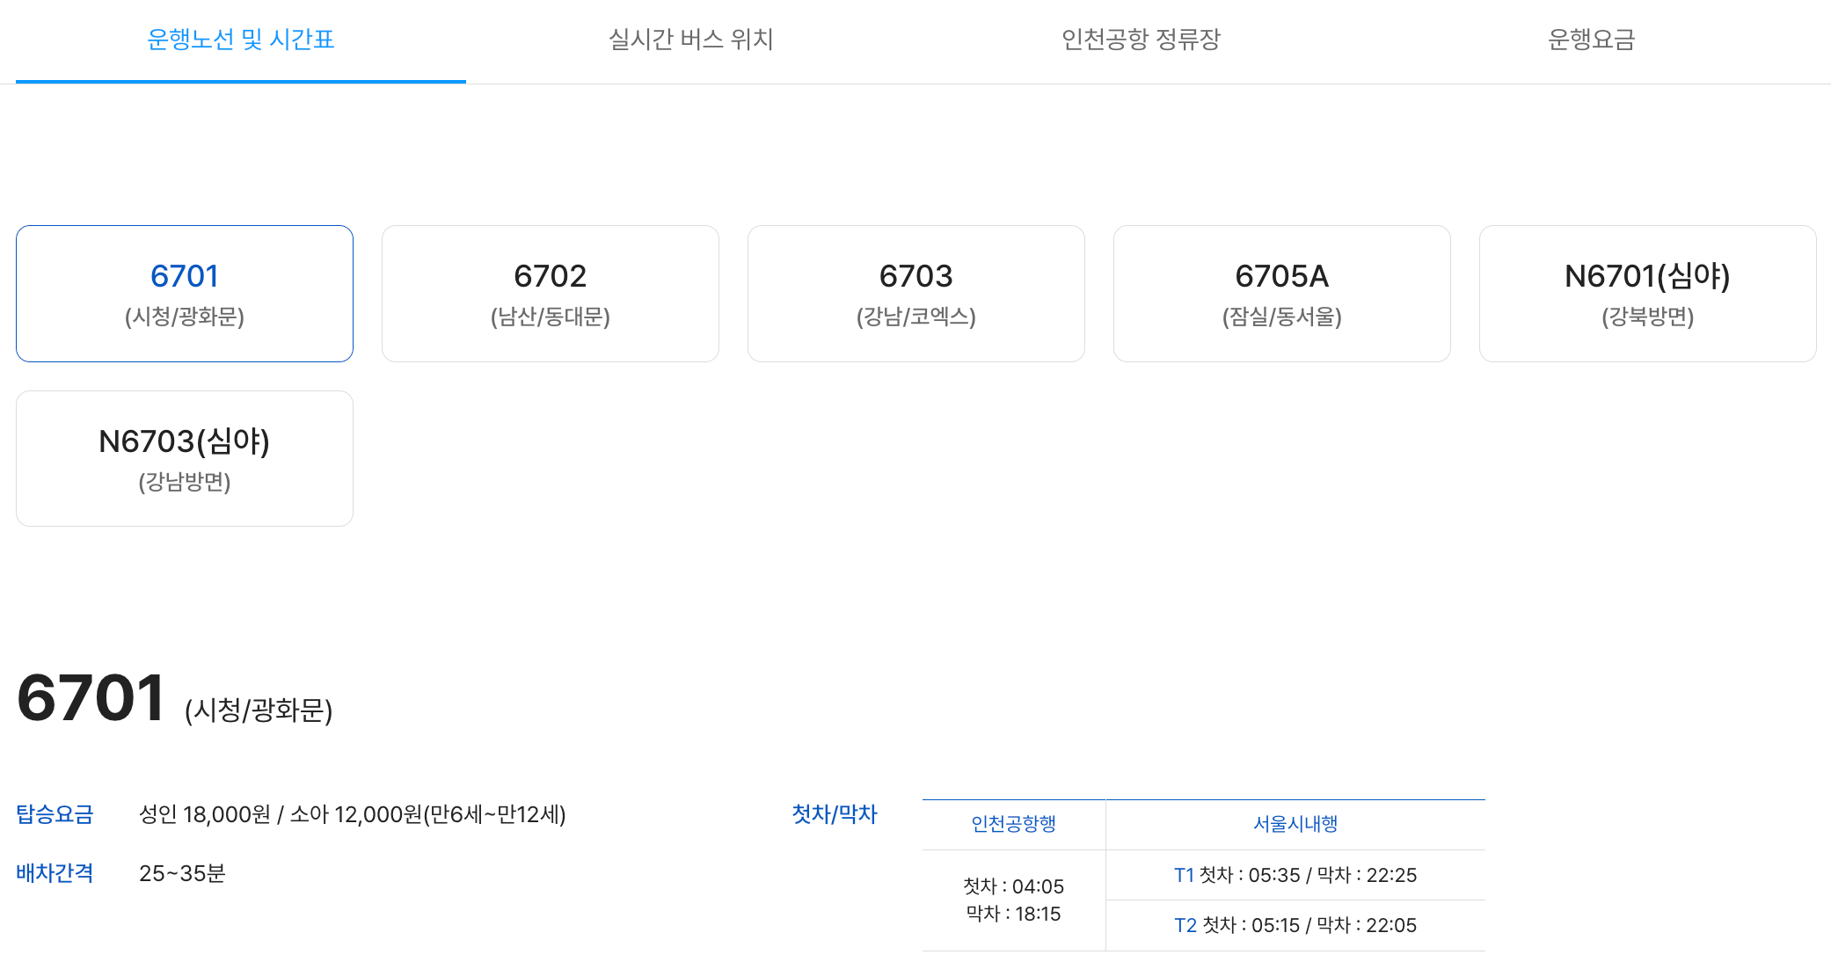
Task: Switch to 운행노선 및 시간표 tab
Action: tap(240, 40)
